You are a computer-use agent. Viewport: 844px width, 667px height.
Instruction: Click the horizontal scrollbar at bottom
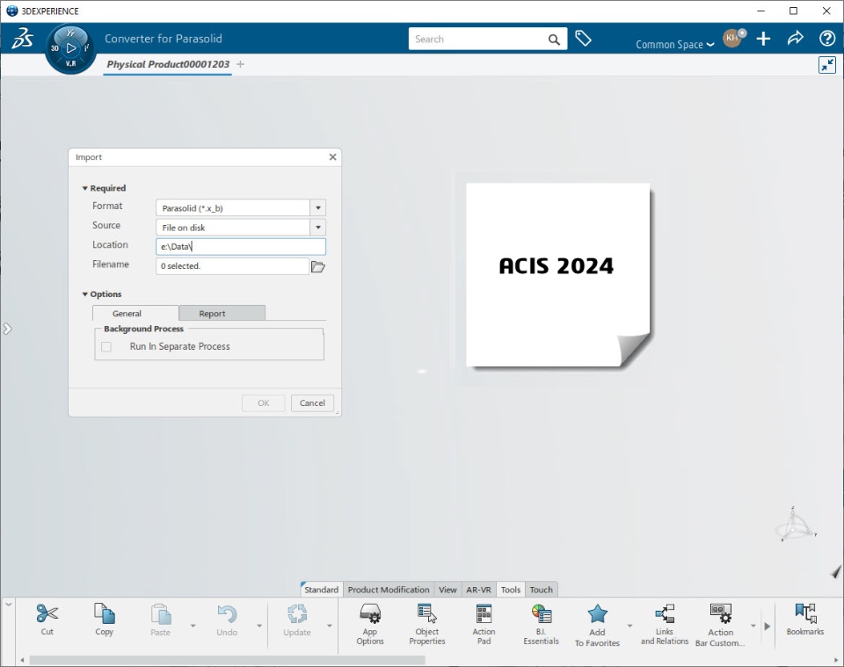tap(227, 660)
